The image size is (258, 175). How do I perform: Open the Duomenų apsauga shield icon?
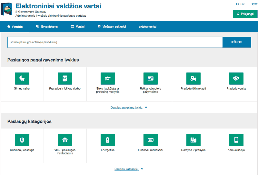pos(22,140)
